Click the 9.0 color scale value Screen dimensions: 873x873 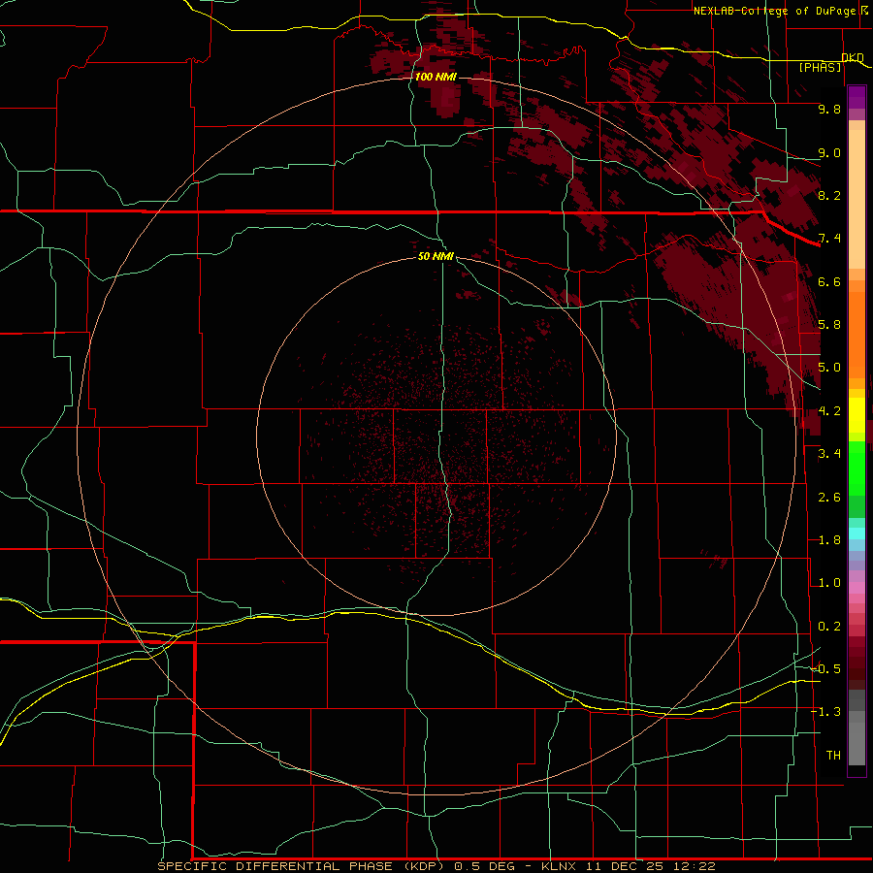click(x=829, y=152)
